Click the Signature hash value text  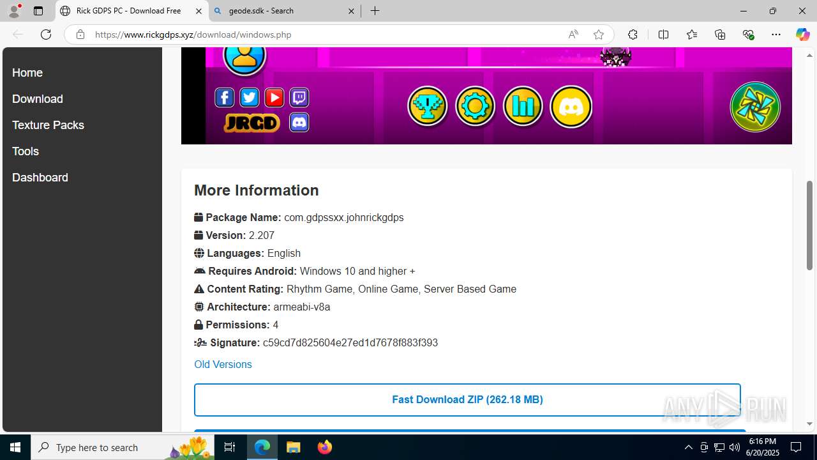[350, 342]
